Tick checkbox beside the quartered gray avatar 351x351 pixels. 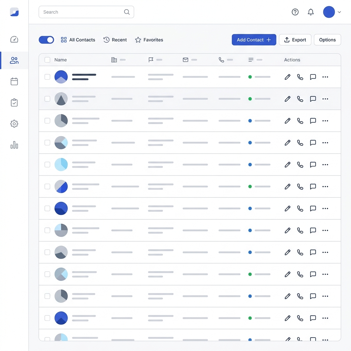pos(47,230)
